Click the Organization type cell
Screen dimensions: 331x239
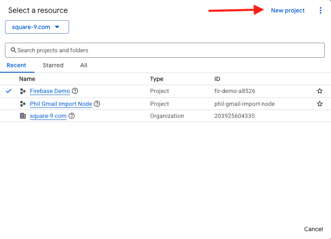point(167,116)
